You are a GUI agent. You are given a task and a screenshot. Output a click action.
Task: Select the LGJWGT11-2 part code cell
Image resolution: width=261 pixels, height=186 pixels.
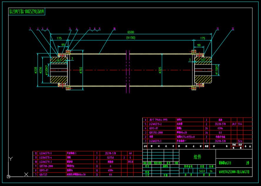[155, 124]
